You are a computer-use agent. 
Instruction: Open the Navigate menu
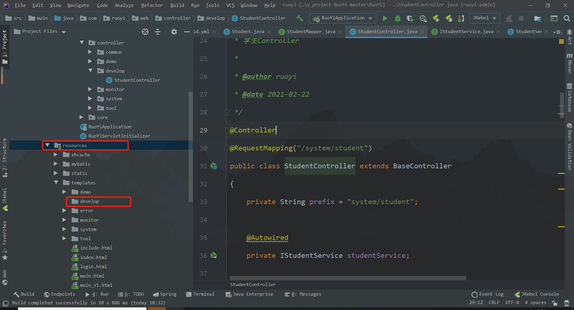78,5
